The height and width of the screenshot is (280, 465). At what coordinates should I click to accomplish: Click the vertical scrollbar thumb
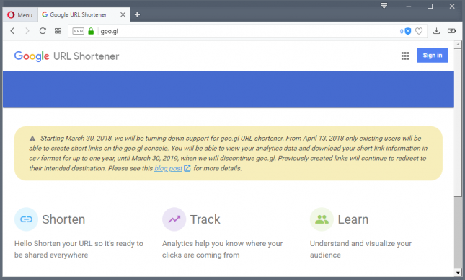tap(458, 123)
